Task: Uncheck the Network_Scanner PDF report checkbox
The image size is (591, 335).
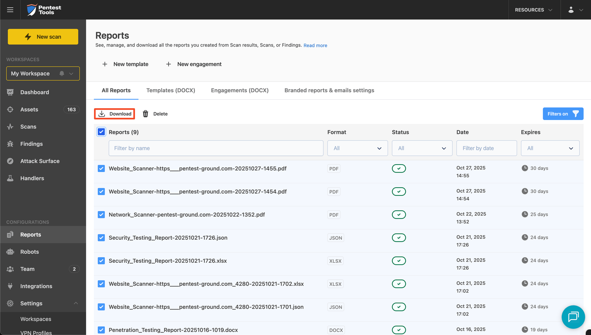Action: click(x=101, y=214)
